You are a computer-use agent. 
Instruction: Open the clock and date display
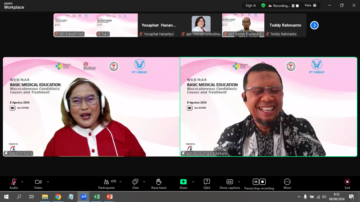[x=337, y=197]
